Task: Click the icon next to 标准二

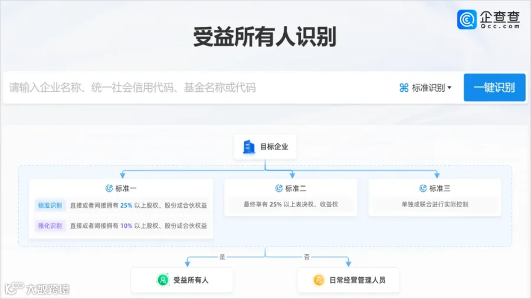Action: [278, 188]
